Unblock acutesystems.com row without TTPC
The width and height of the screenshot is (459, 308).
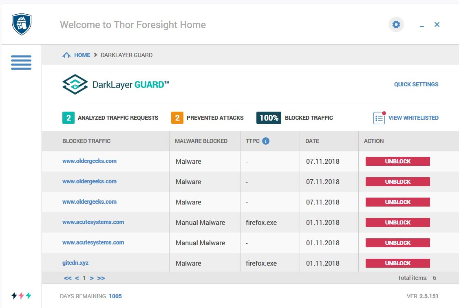[398, 243]
